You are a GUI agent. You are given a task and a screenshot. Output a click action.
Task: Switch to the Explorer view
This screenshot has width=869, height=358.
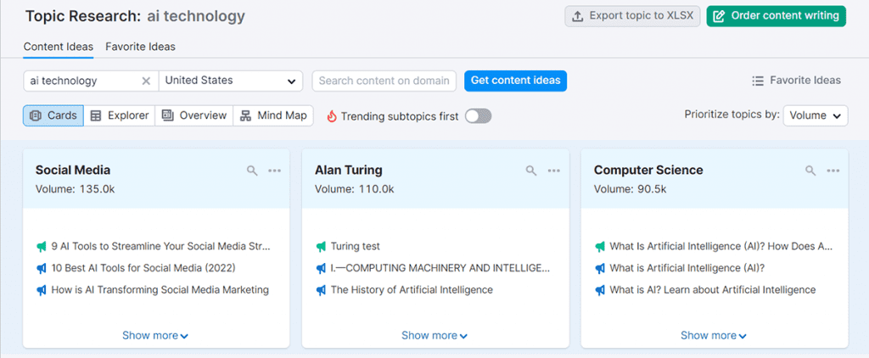coord(120,115)
